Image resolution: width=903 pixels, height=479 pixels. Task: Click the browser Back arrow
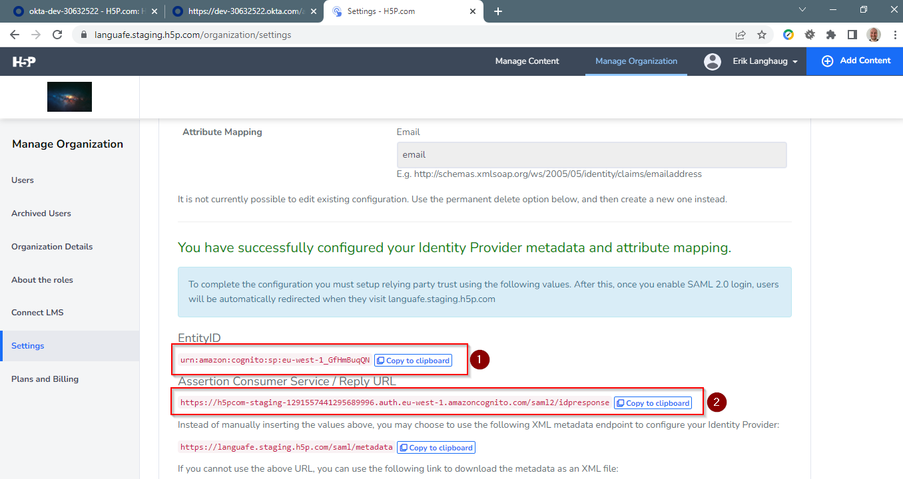[15, 35]
